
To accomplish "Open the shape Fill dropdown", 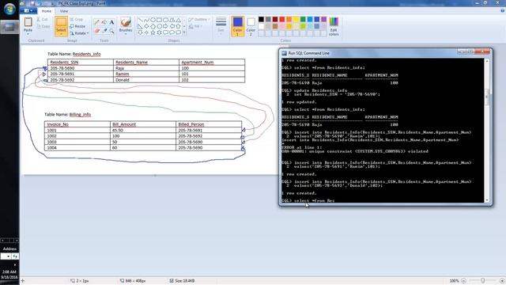I will click(x=195, y=26).
